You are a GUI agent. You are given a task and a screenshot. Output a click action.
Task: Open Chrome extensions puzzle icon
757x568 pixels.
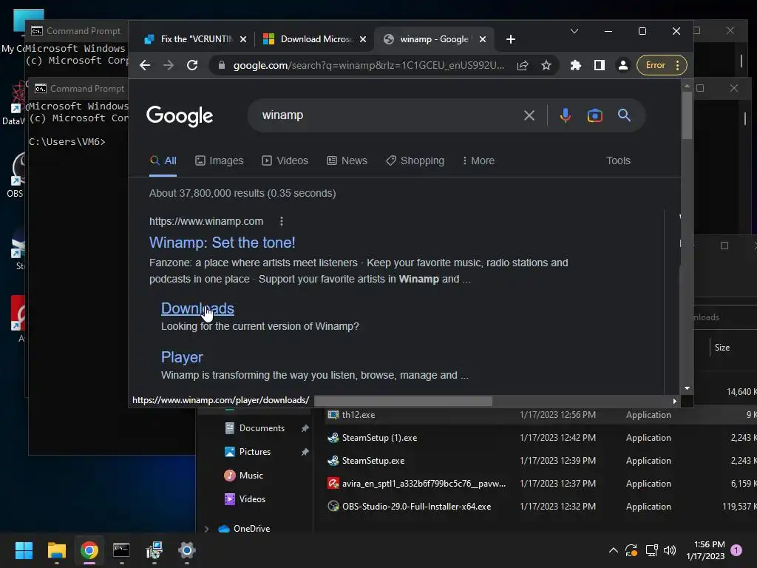pos(575,65)
